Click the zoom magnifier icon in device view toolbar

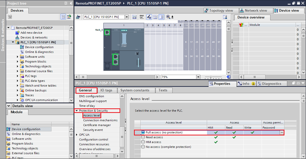pos(168,17)
